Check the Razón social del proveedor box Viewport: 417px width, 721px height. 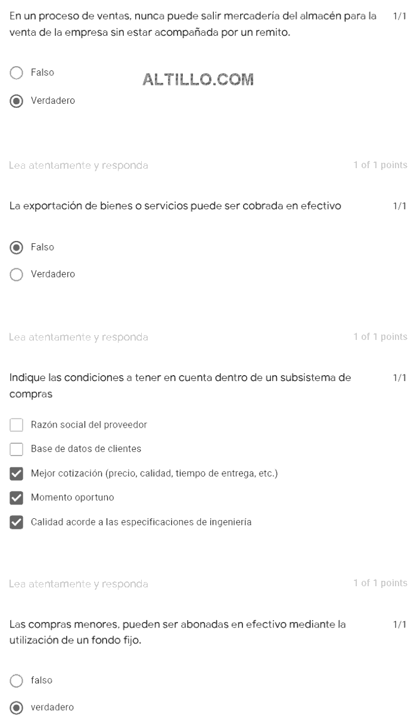click(x=17, y=425)
